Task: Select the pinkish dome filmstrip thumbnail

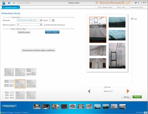Action: [x=72, y=106]
